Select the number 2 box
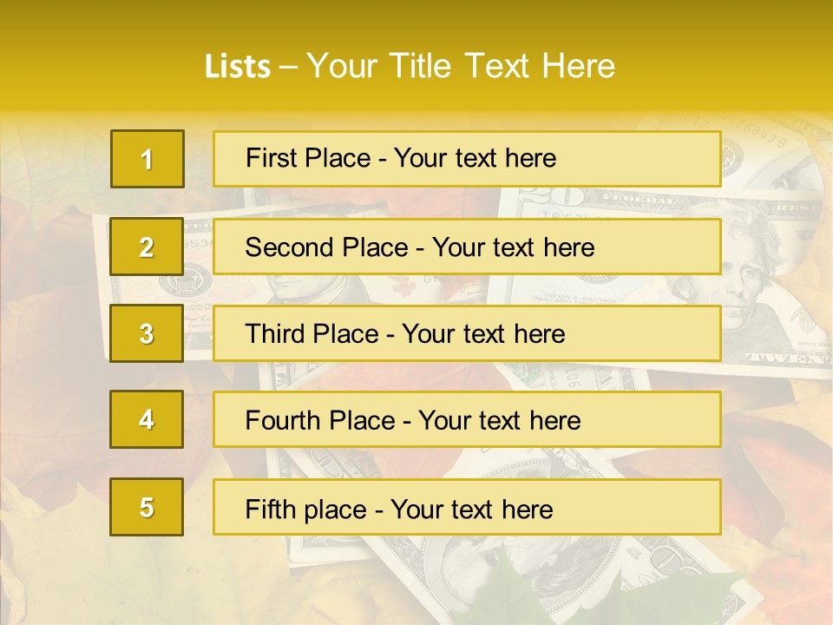 coord(147,247)
